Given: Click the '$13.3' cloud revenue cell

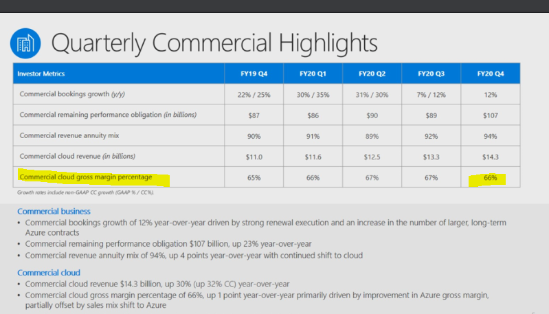Looking at the screenshot, I should click(431, 157).
